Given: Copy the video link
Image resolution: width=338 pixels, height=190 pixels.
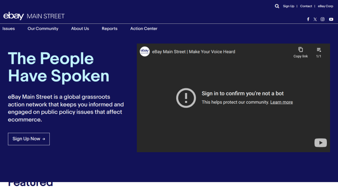Looking at the screenshot, I should pos(301,52).
